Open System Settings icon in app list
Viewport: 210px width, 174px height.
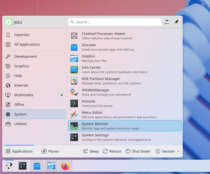pos(74,137)
